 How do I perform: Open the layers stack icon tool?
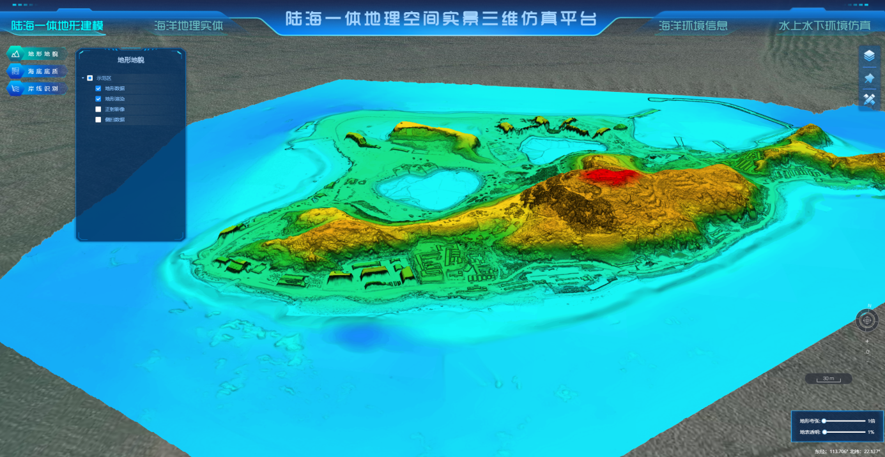[x=869, y=56]
